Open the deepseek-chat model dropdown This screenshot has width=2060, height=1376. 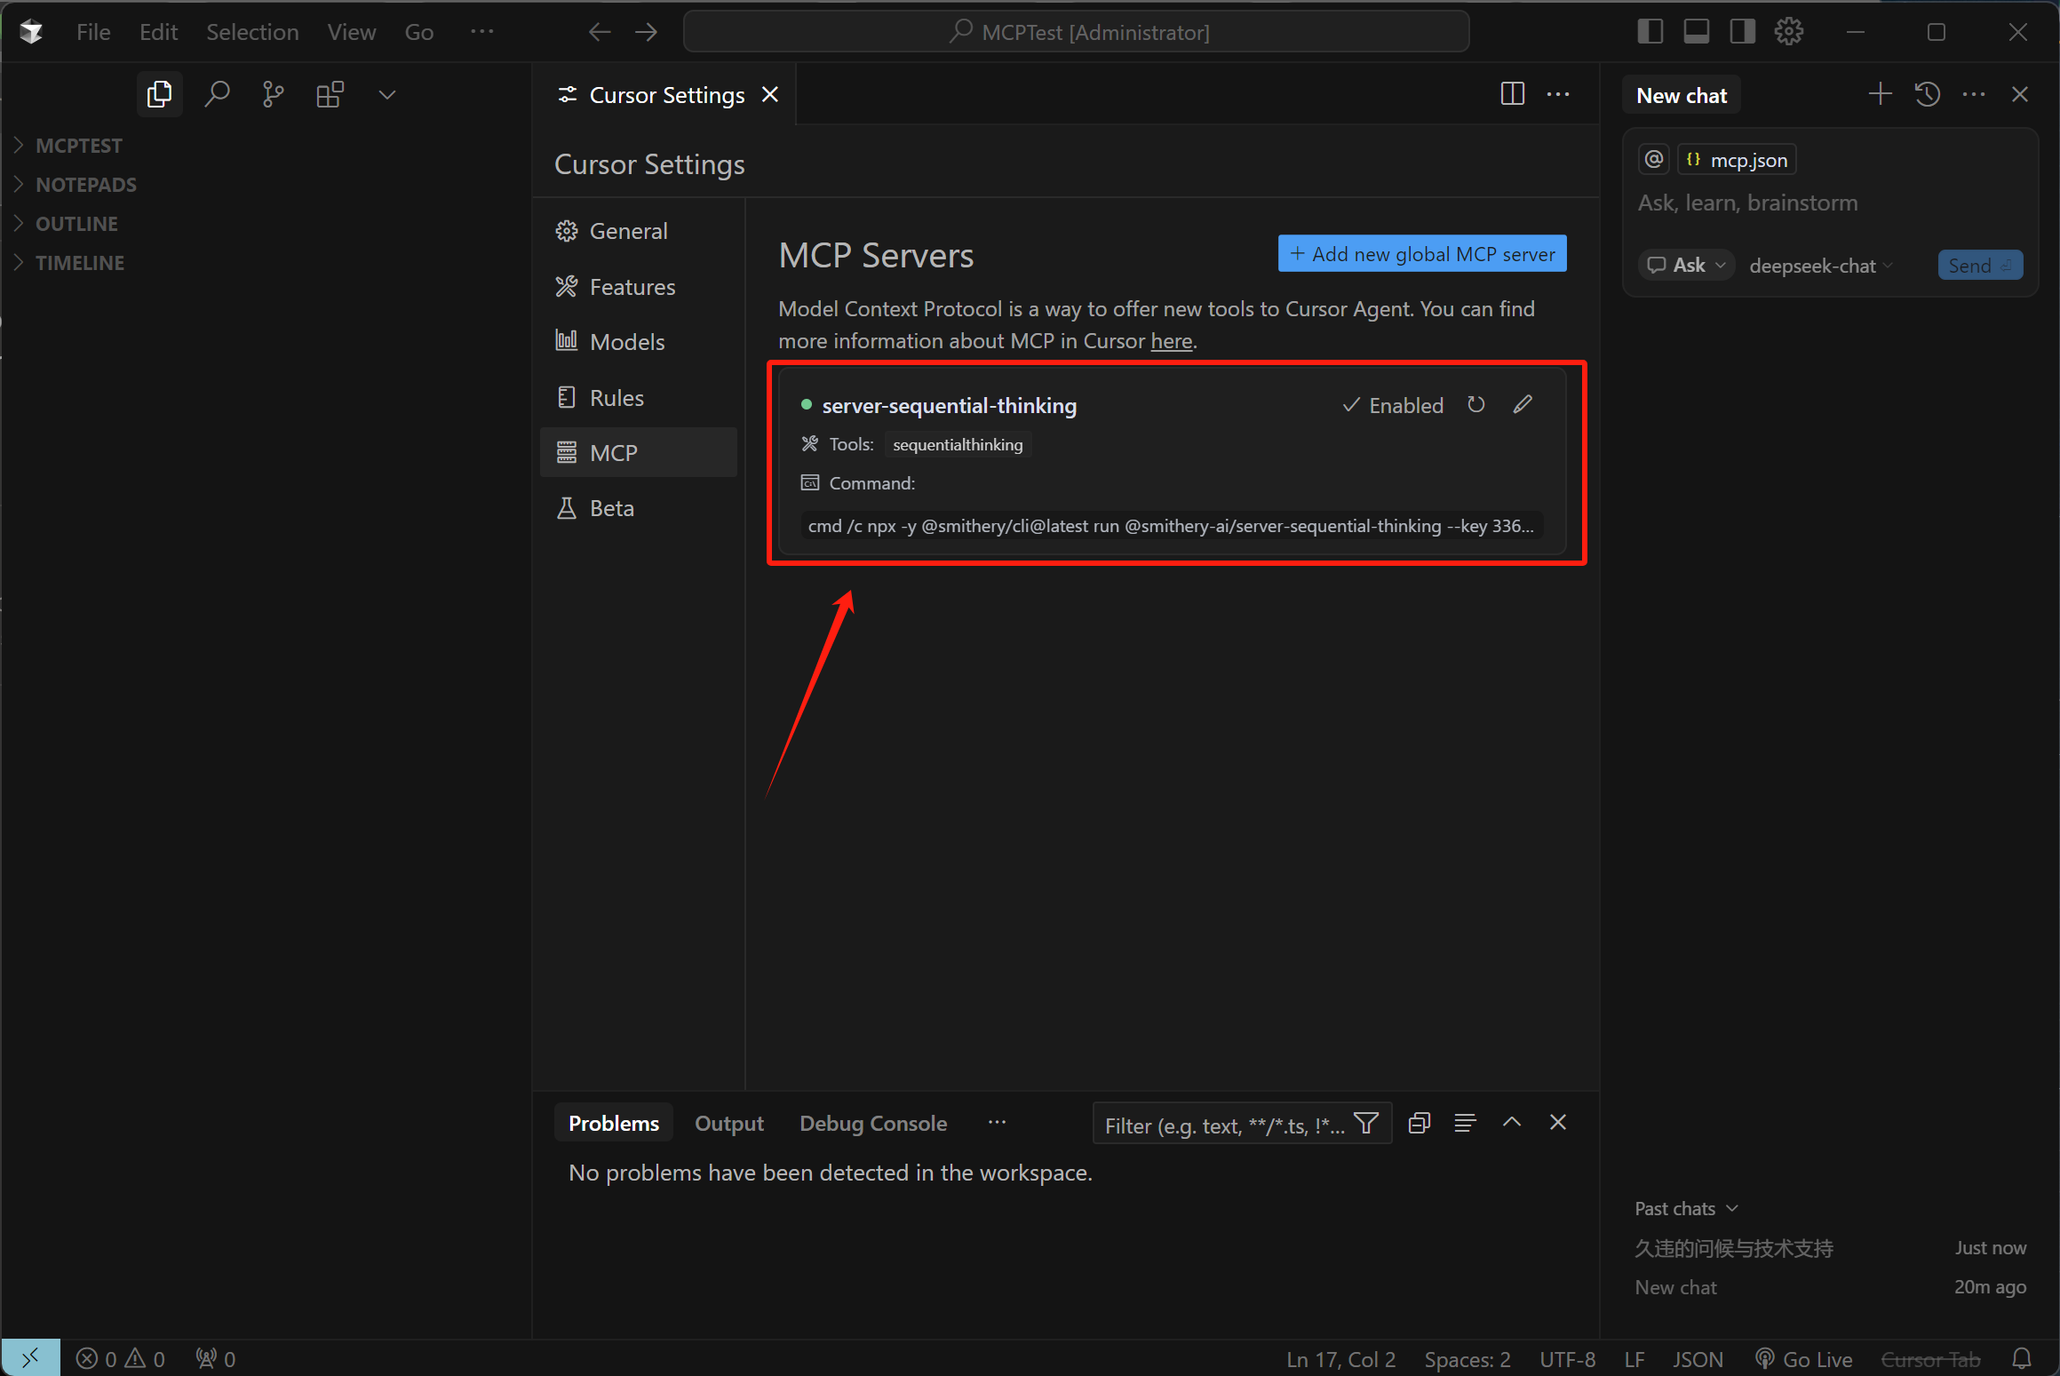point(1821,266)
